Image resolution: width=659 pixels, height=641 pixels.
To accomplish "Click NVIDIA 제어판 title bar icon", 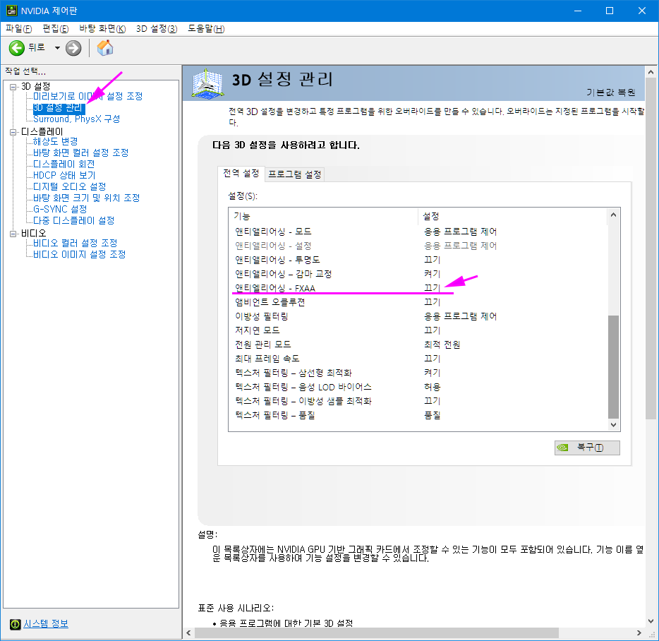I will (11, 11).
